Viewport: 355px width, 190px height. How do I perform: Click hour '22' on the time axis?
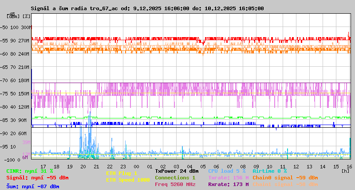click(110, 167)
